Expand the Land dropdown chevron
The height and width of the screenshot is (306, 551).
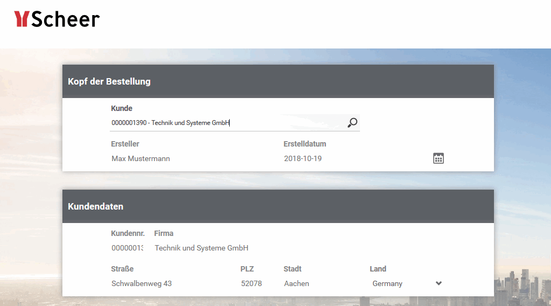tap(439, 283)
